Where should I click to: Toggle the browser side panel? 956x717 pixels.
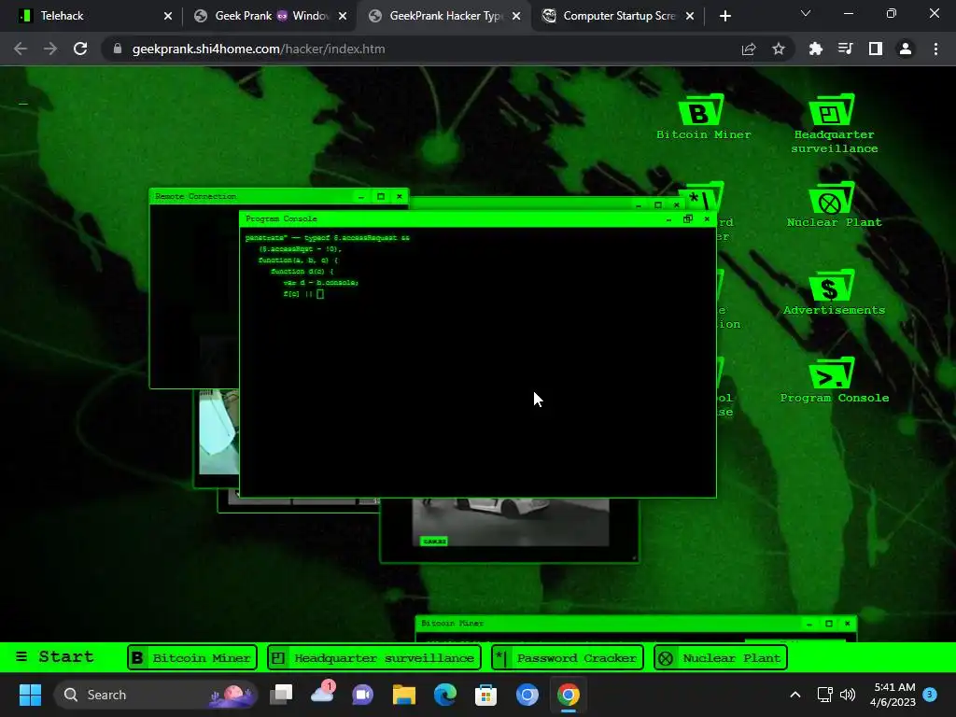point(875,49)
